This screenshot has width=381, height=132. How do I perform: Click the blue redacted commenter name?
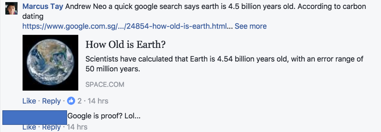[x=35, y=117]
